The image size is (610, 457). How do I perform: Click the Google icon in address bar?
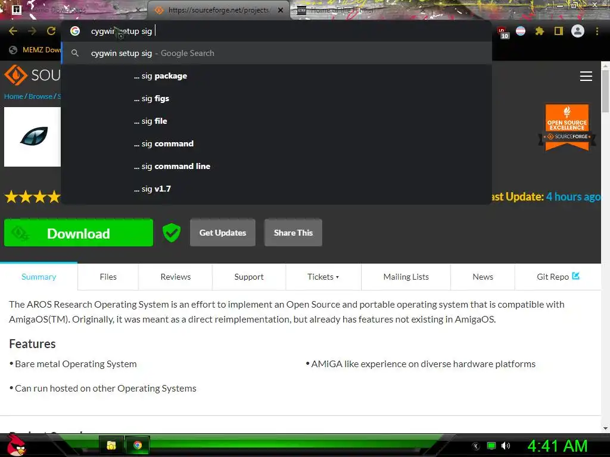[x=75, y=31]
